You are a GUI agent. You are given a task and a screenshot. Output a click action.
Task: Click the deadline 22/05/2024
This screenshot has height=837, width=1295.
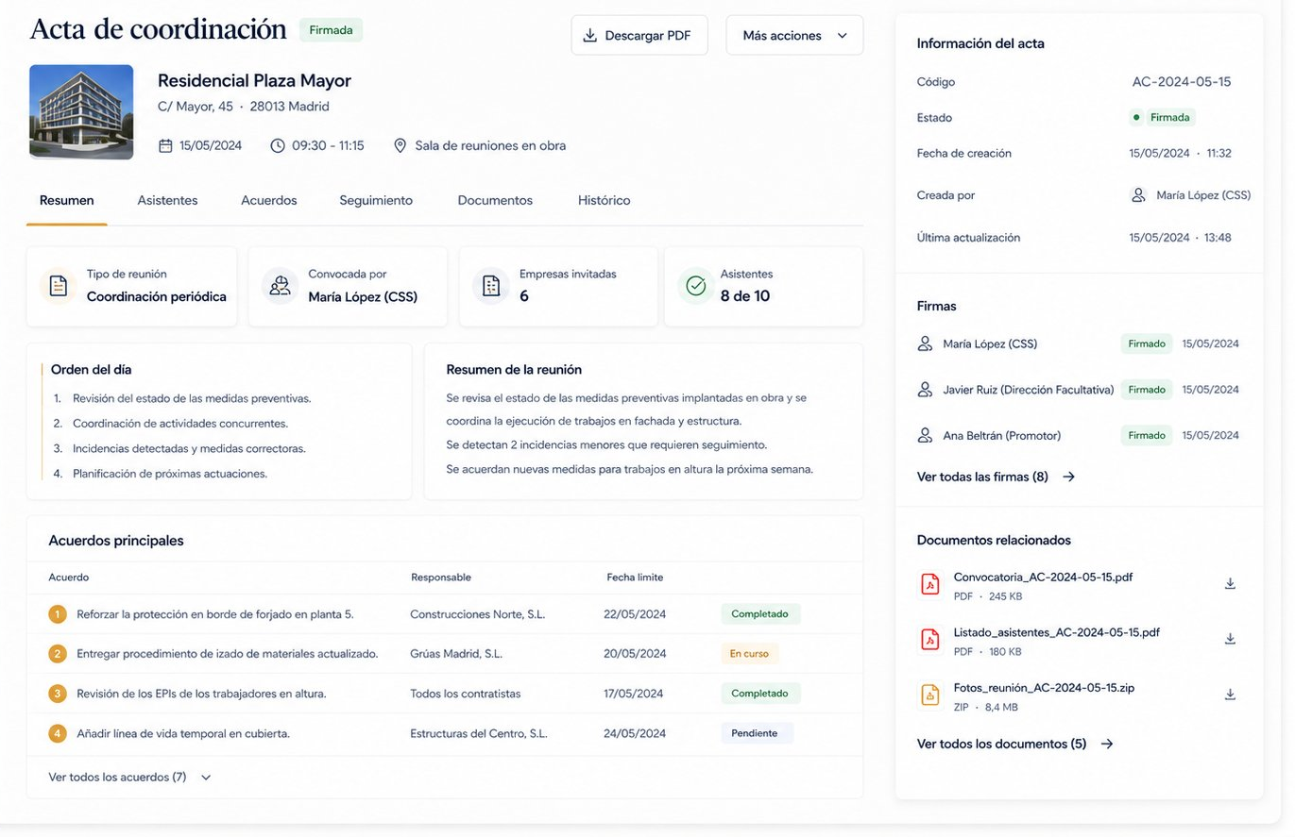tap(635, 614)
